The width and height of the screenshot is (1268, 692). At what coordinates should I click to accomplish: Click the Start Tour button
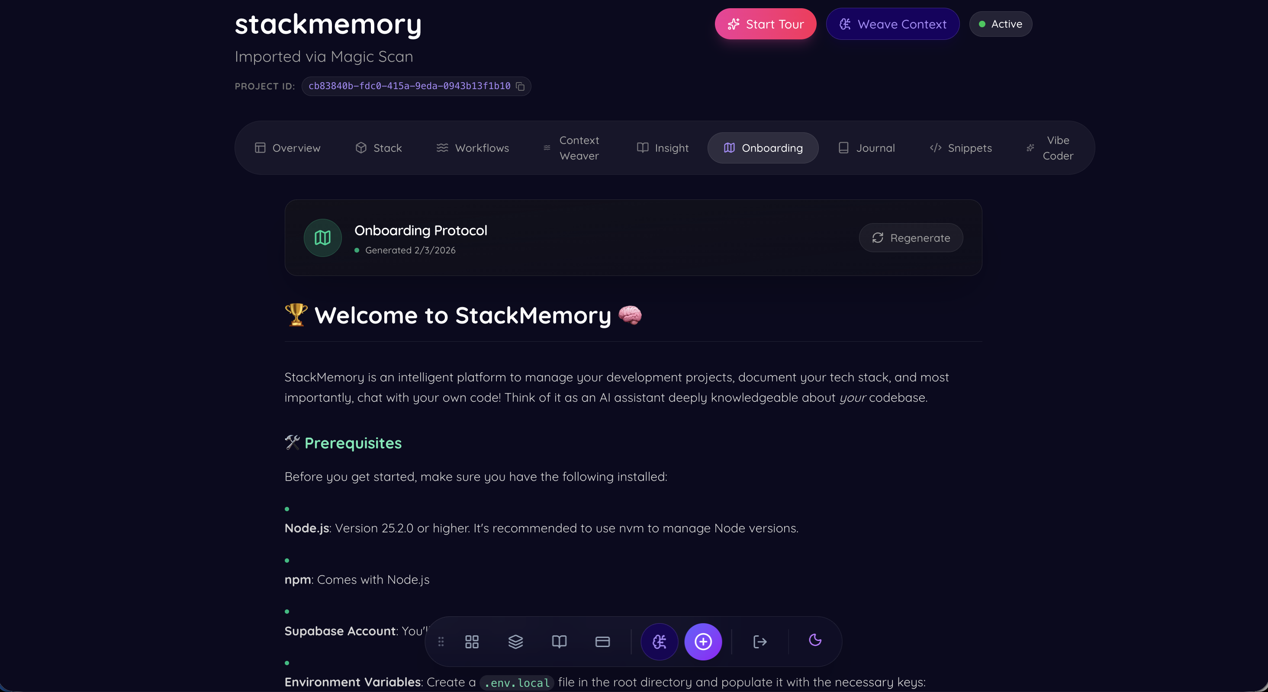[766, 24]
